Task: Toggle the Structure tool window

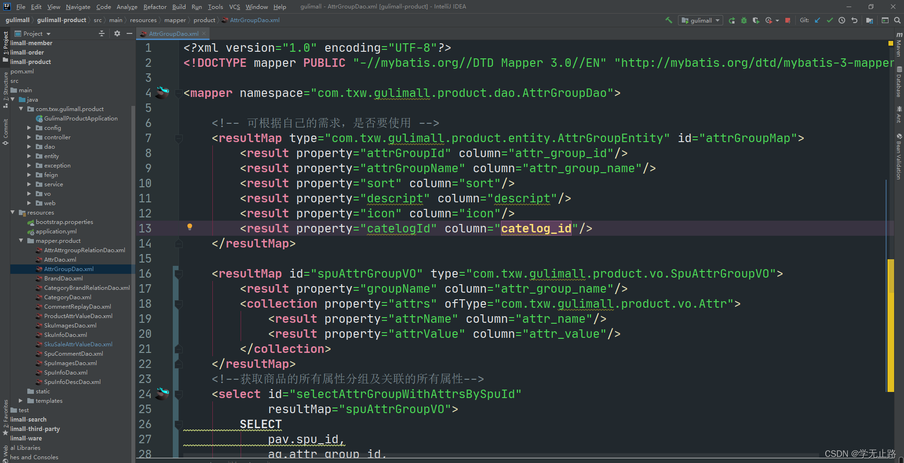Action: (x=5, y=90)
